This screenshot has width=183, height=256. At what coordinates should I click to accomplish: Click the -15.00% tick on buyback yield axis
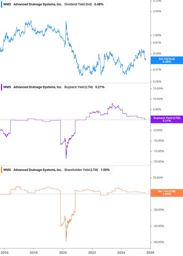pyautogui.click(x=158, y=151)
